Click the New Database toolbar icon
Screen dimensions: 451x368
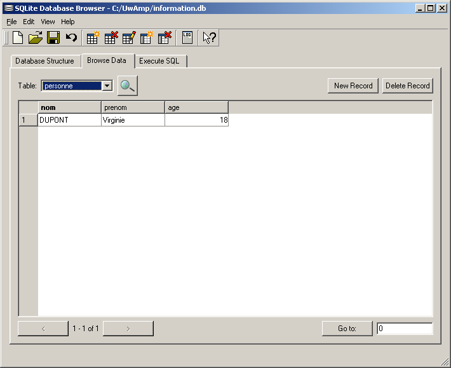18,37
